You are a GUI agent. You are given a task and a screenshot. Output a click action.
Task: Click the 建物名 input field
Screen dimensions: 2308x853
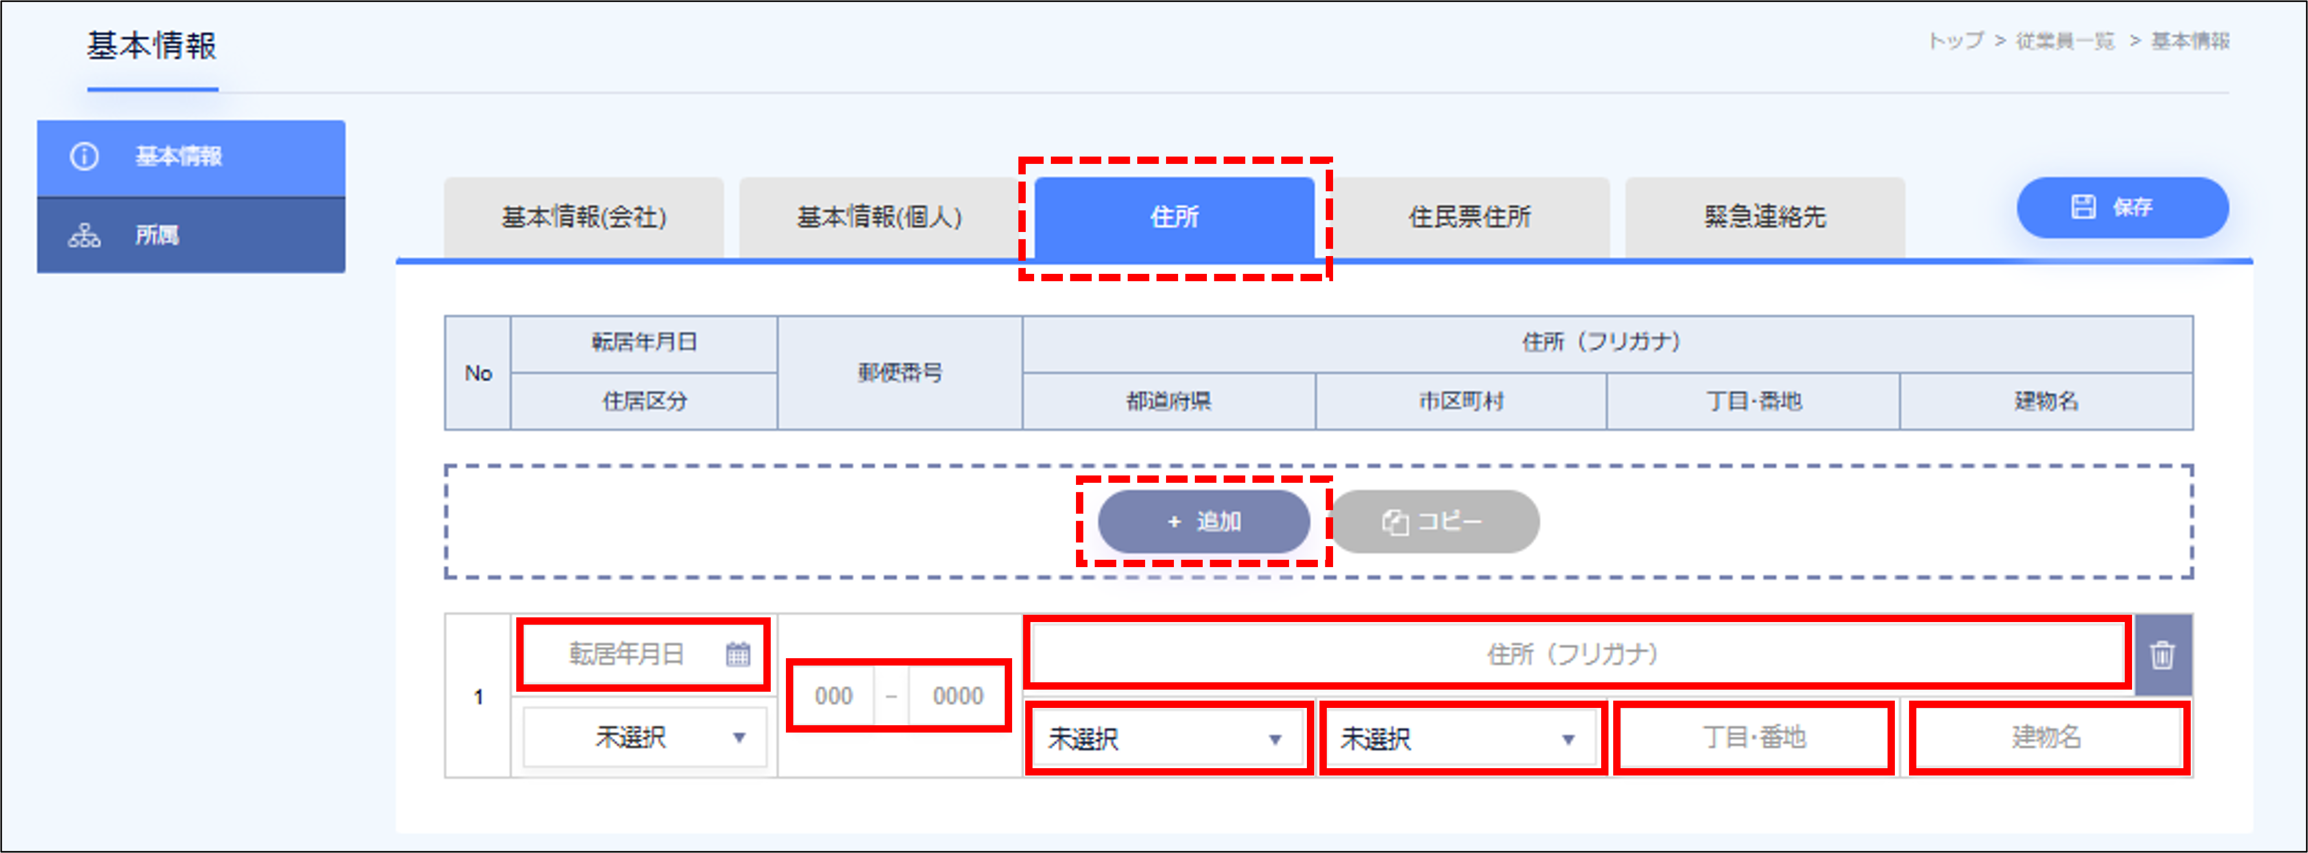coord(2047,737)
